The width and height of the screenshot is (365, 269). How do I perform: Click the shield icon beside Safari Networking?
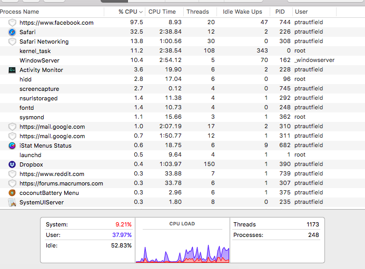[12, 42]
